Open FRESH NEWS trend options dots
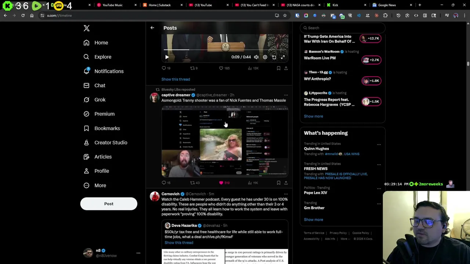 [x=379, y=165]
